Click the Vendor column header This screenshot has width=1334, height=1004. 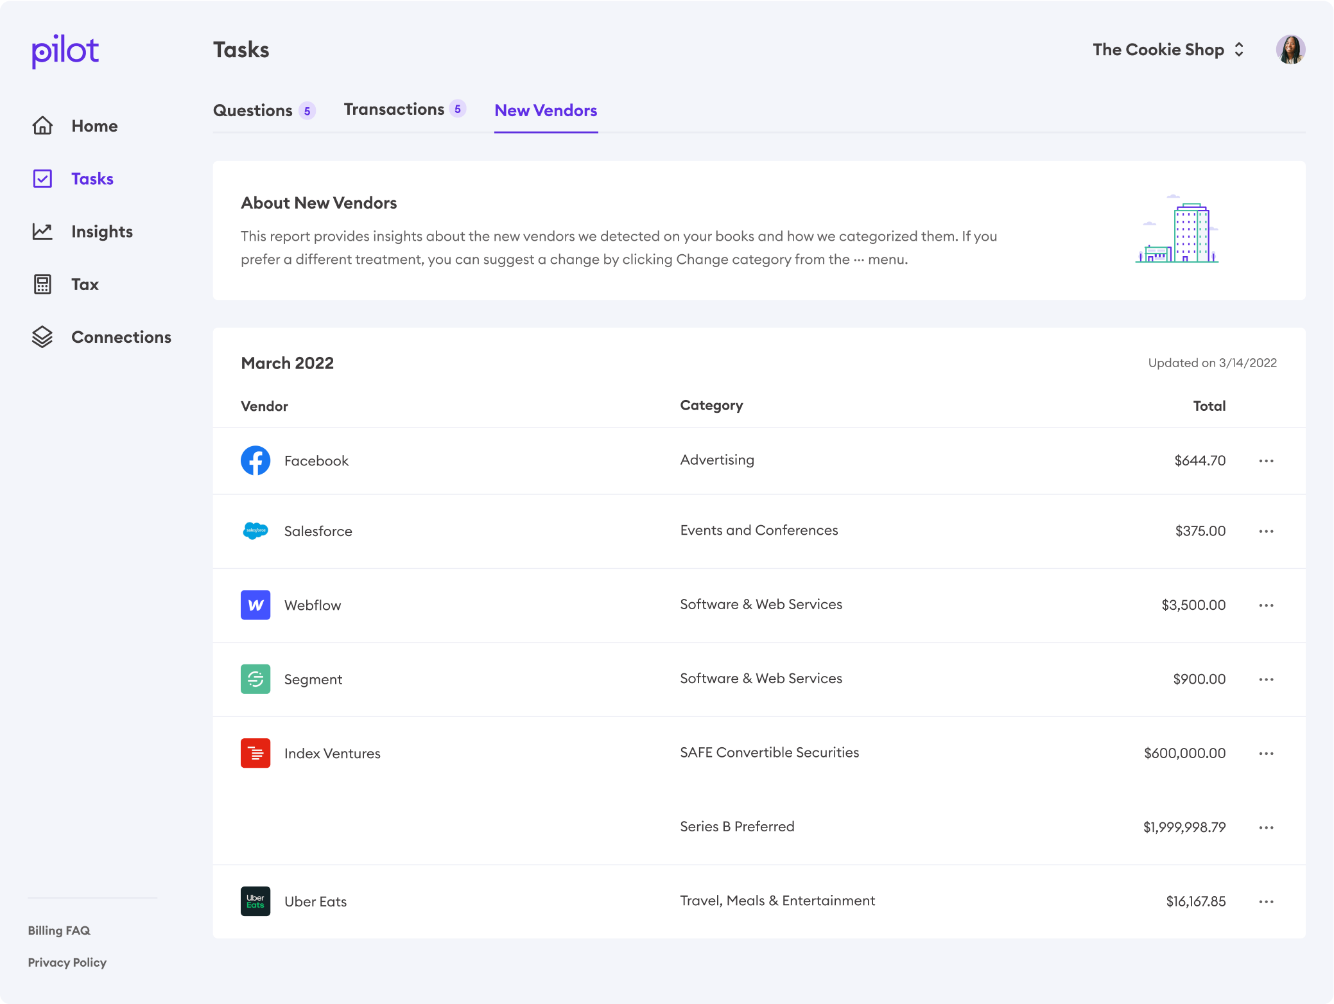click(x=264, y=406)
